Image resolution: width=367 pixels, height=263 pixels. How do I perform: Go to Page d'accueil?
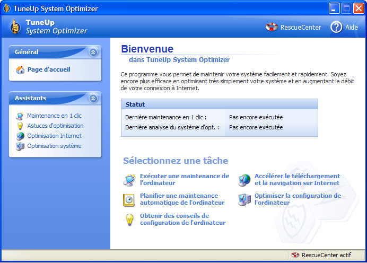coord(49,69)
